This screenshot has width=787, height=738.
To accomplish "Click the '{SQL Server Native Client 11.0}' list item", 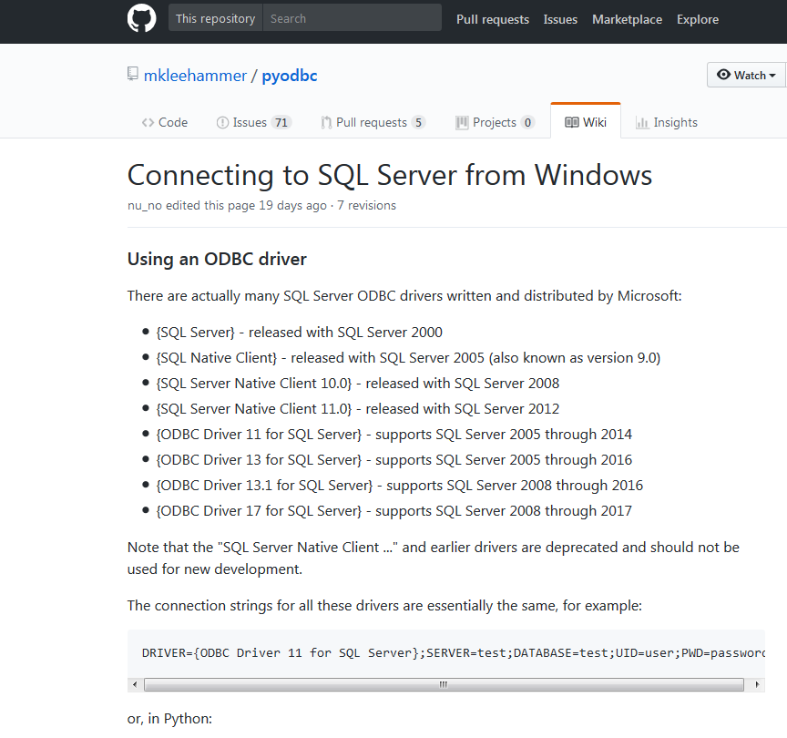I will coord(357,409).
